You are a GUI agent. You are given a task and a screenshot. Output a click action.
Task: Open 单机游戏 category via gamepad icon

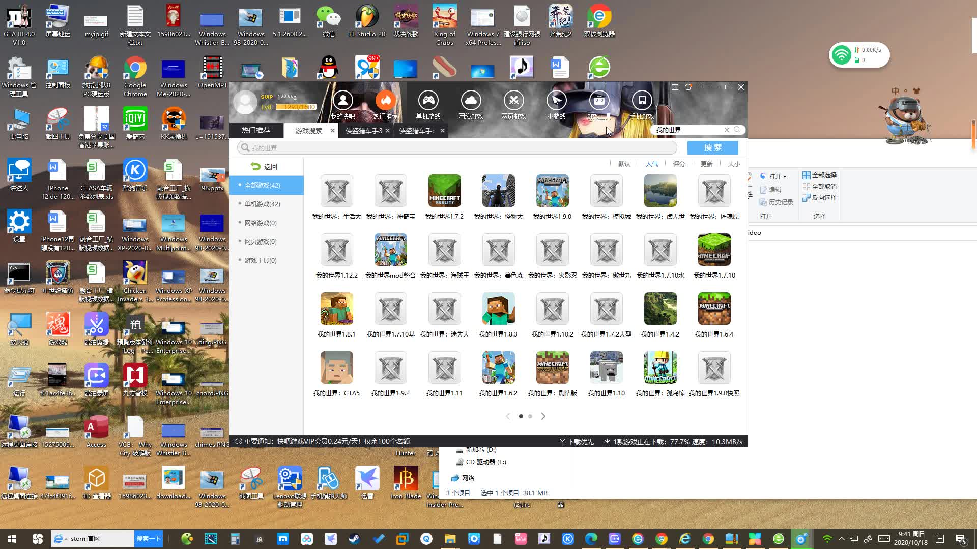tap(428, 101)
